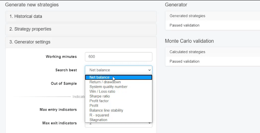Choose Return / drawdown option

[105, 82]
